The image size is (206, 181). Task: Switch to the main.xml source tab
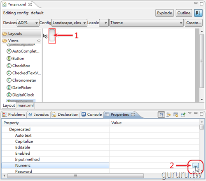click(x=26, y=105)
